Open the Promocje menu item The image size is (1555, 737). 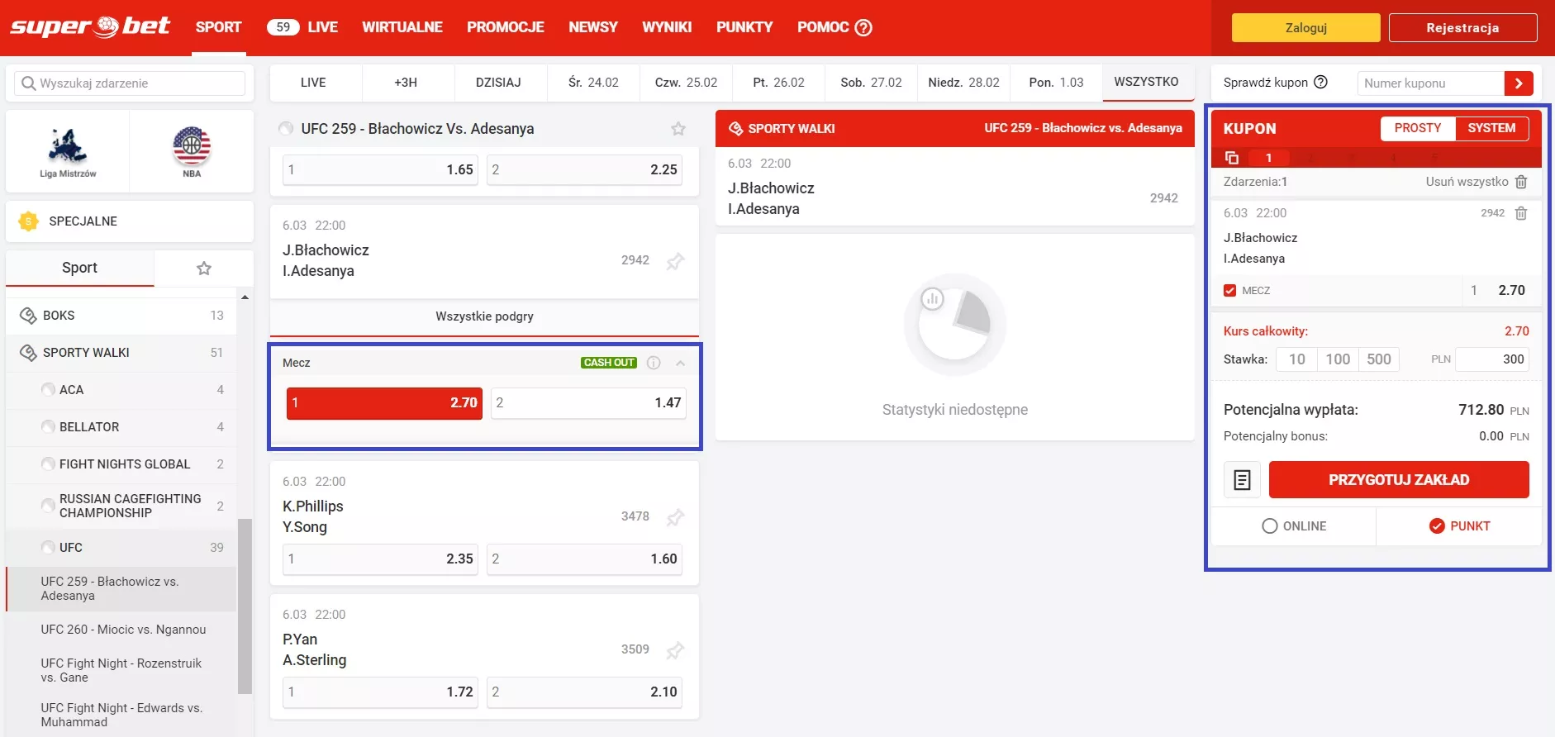point(506,27)
